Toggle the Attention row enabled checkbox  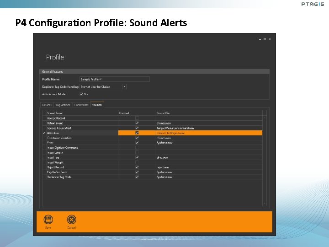137,133
